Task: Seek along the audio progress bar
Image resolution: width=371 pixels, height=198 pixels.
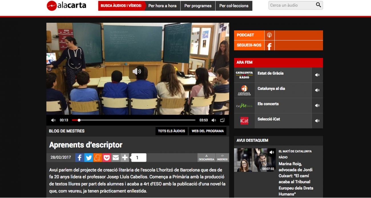Action: pyautogui.click(x=134, y=120)
